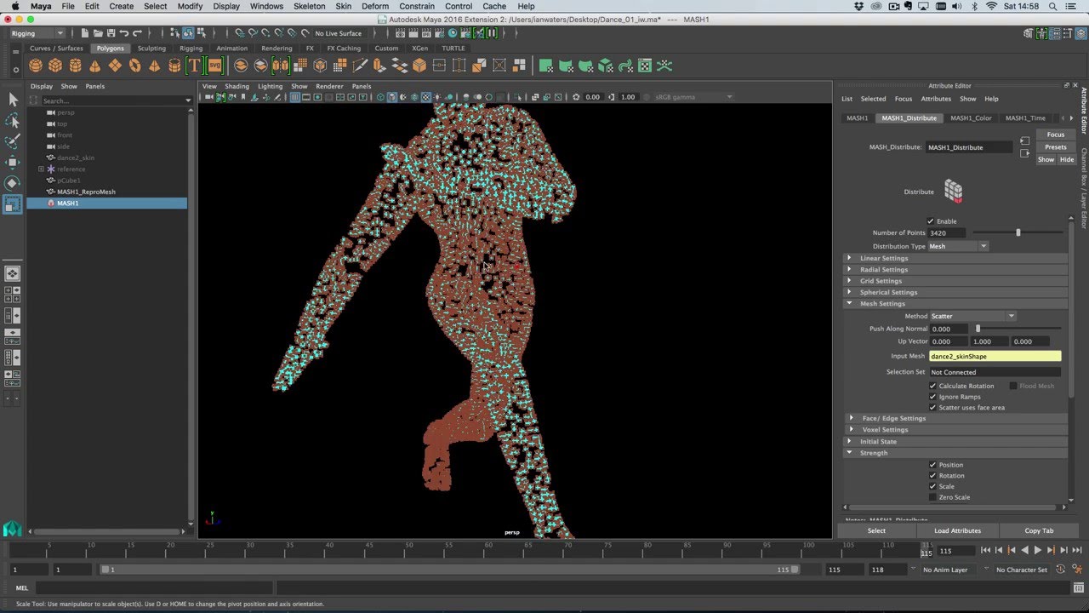
Task: Select the Lasso tool in the toolbox
Action: tap(13, 120)
